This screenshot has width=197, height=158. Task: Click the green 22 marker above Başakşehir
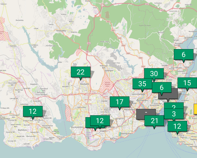80,72
